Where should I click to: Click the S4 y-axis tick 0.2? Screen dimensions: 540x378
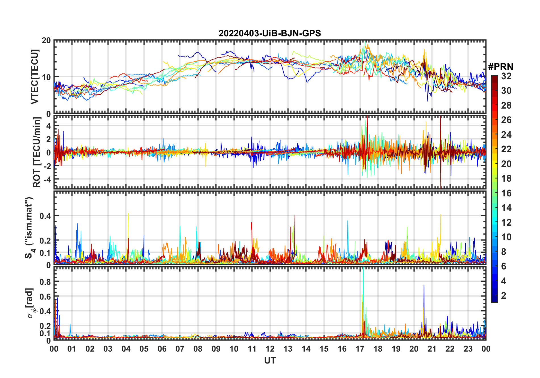45,241
